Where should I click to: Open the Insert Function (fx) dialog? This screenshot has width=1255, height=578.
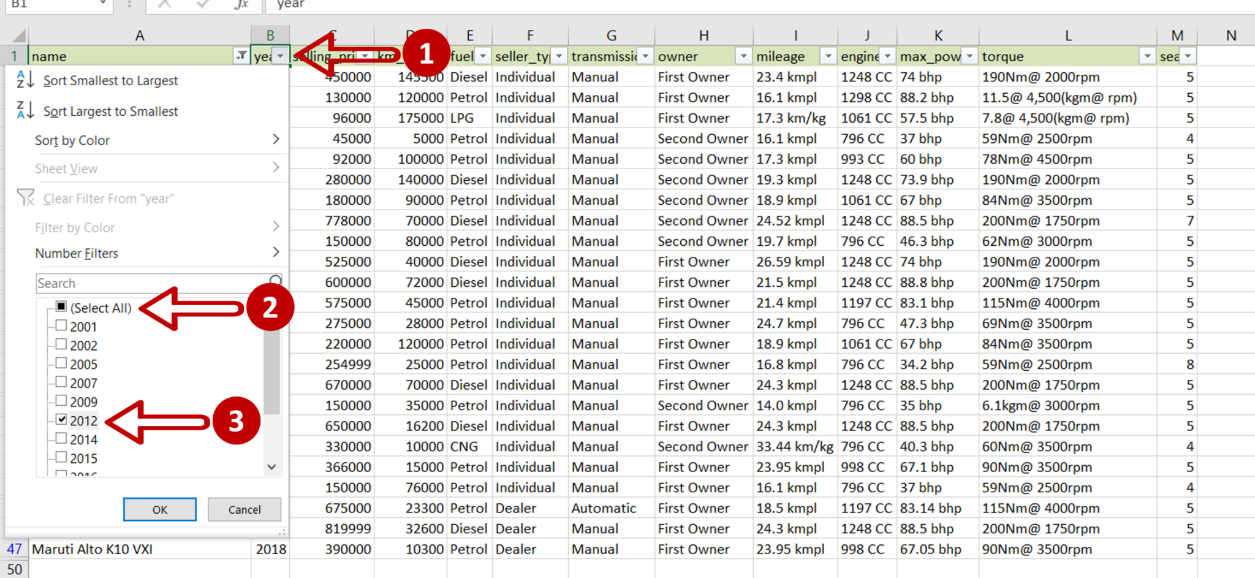coord(241,4)
